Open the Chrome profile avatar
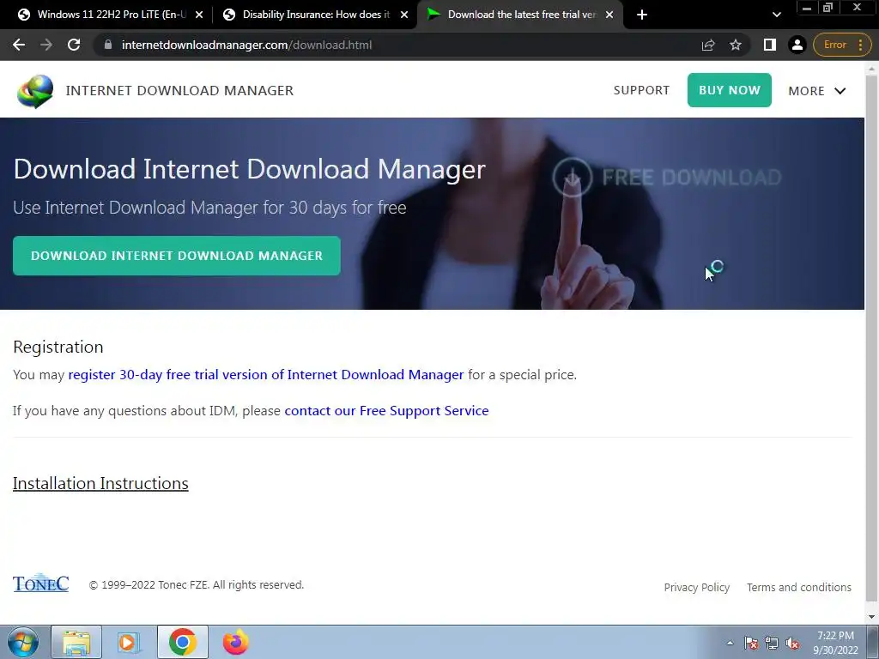The width and height of the screenshot is (879, 659). point(797,45)
